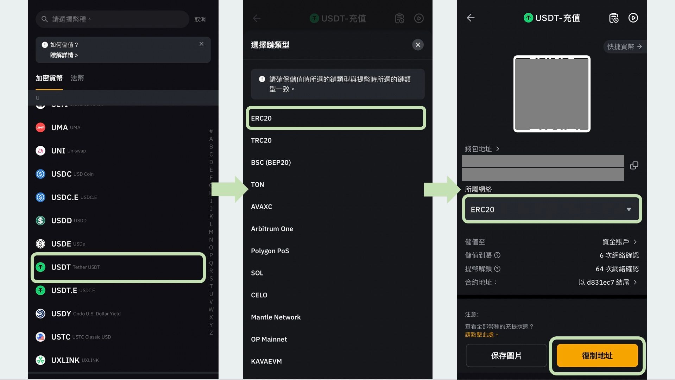The height and width of the screenshot is (380, 675).
Task: Tap the info icon beside 儲值到賬
Action: tap(498, 255)
